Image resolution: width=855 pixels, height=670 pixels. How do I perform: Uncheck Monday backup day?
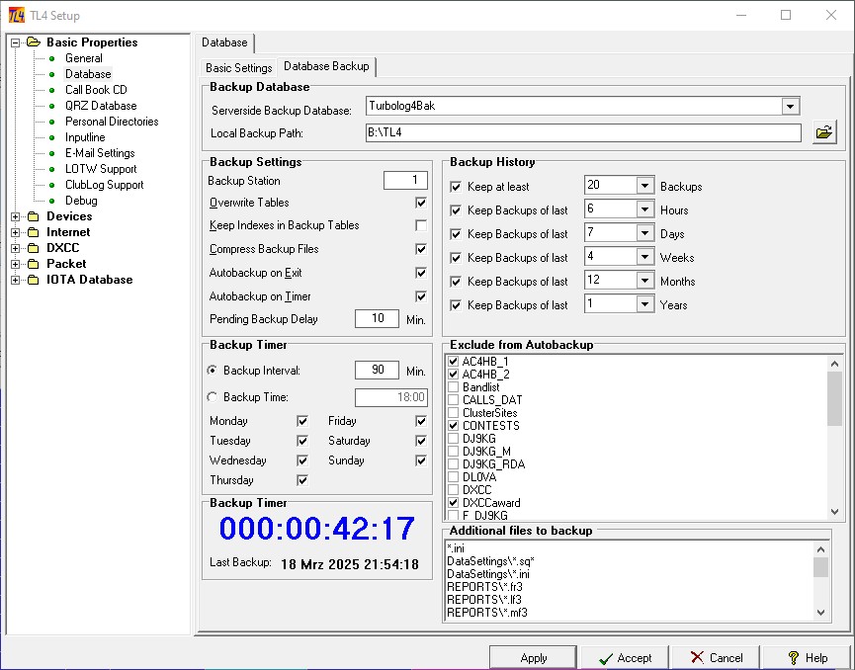[x=302, y=421]
